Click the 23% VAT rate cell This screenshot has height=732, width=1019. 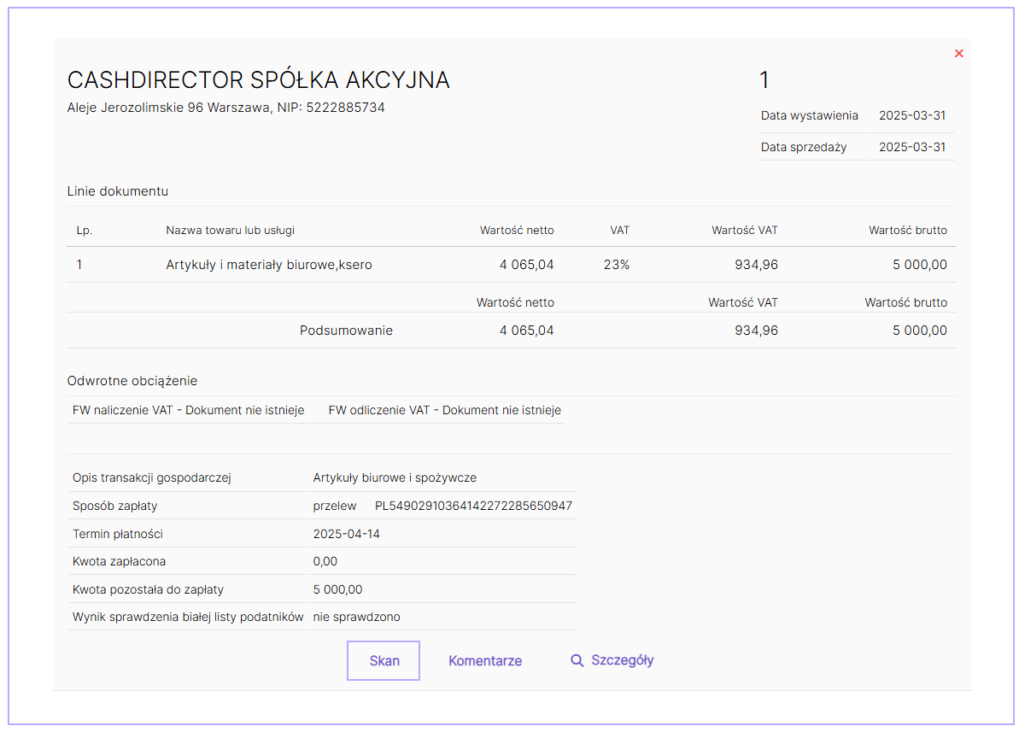(616, 265)
